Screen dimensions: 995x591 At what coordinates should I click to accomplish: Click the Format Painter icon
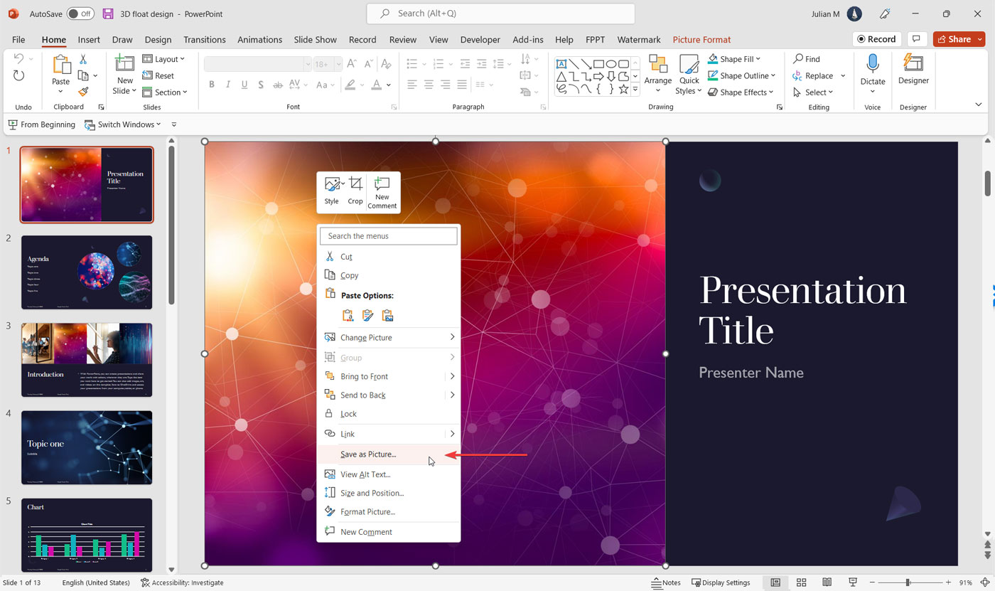point(83,92)
